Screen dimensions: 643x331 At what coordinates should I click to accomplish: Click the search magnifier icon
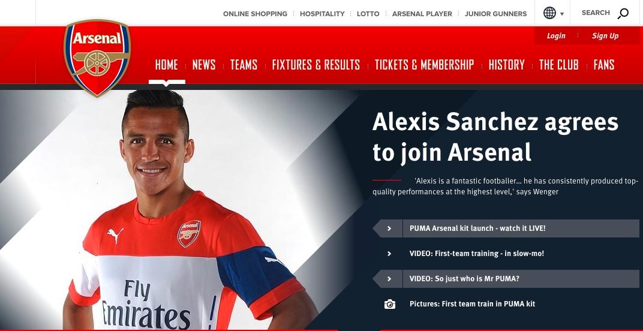click(623, 14)
